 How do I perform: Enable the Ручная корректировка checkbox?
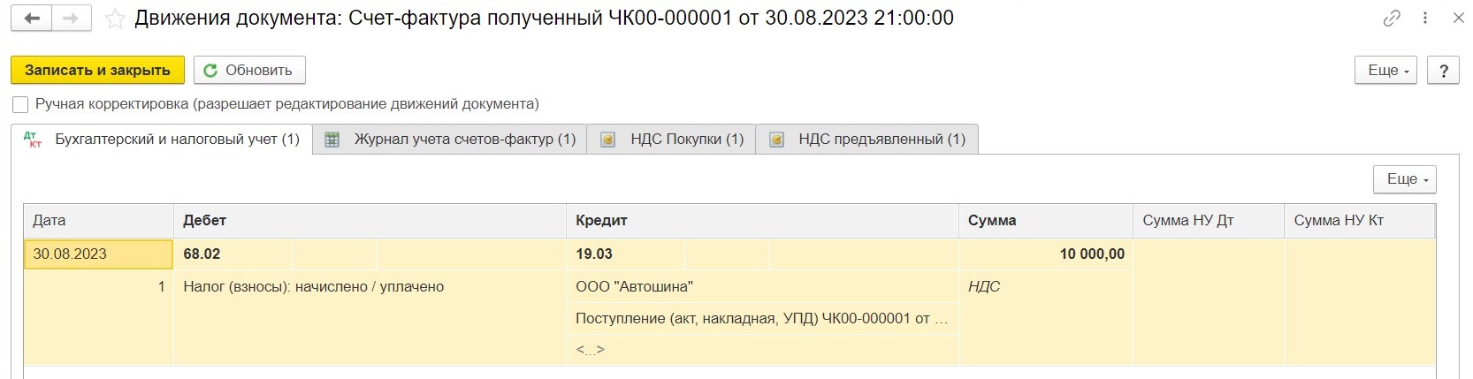[x=20, y=104]
